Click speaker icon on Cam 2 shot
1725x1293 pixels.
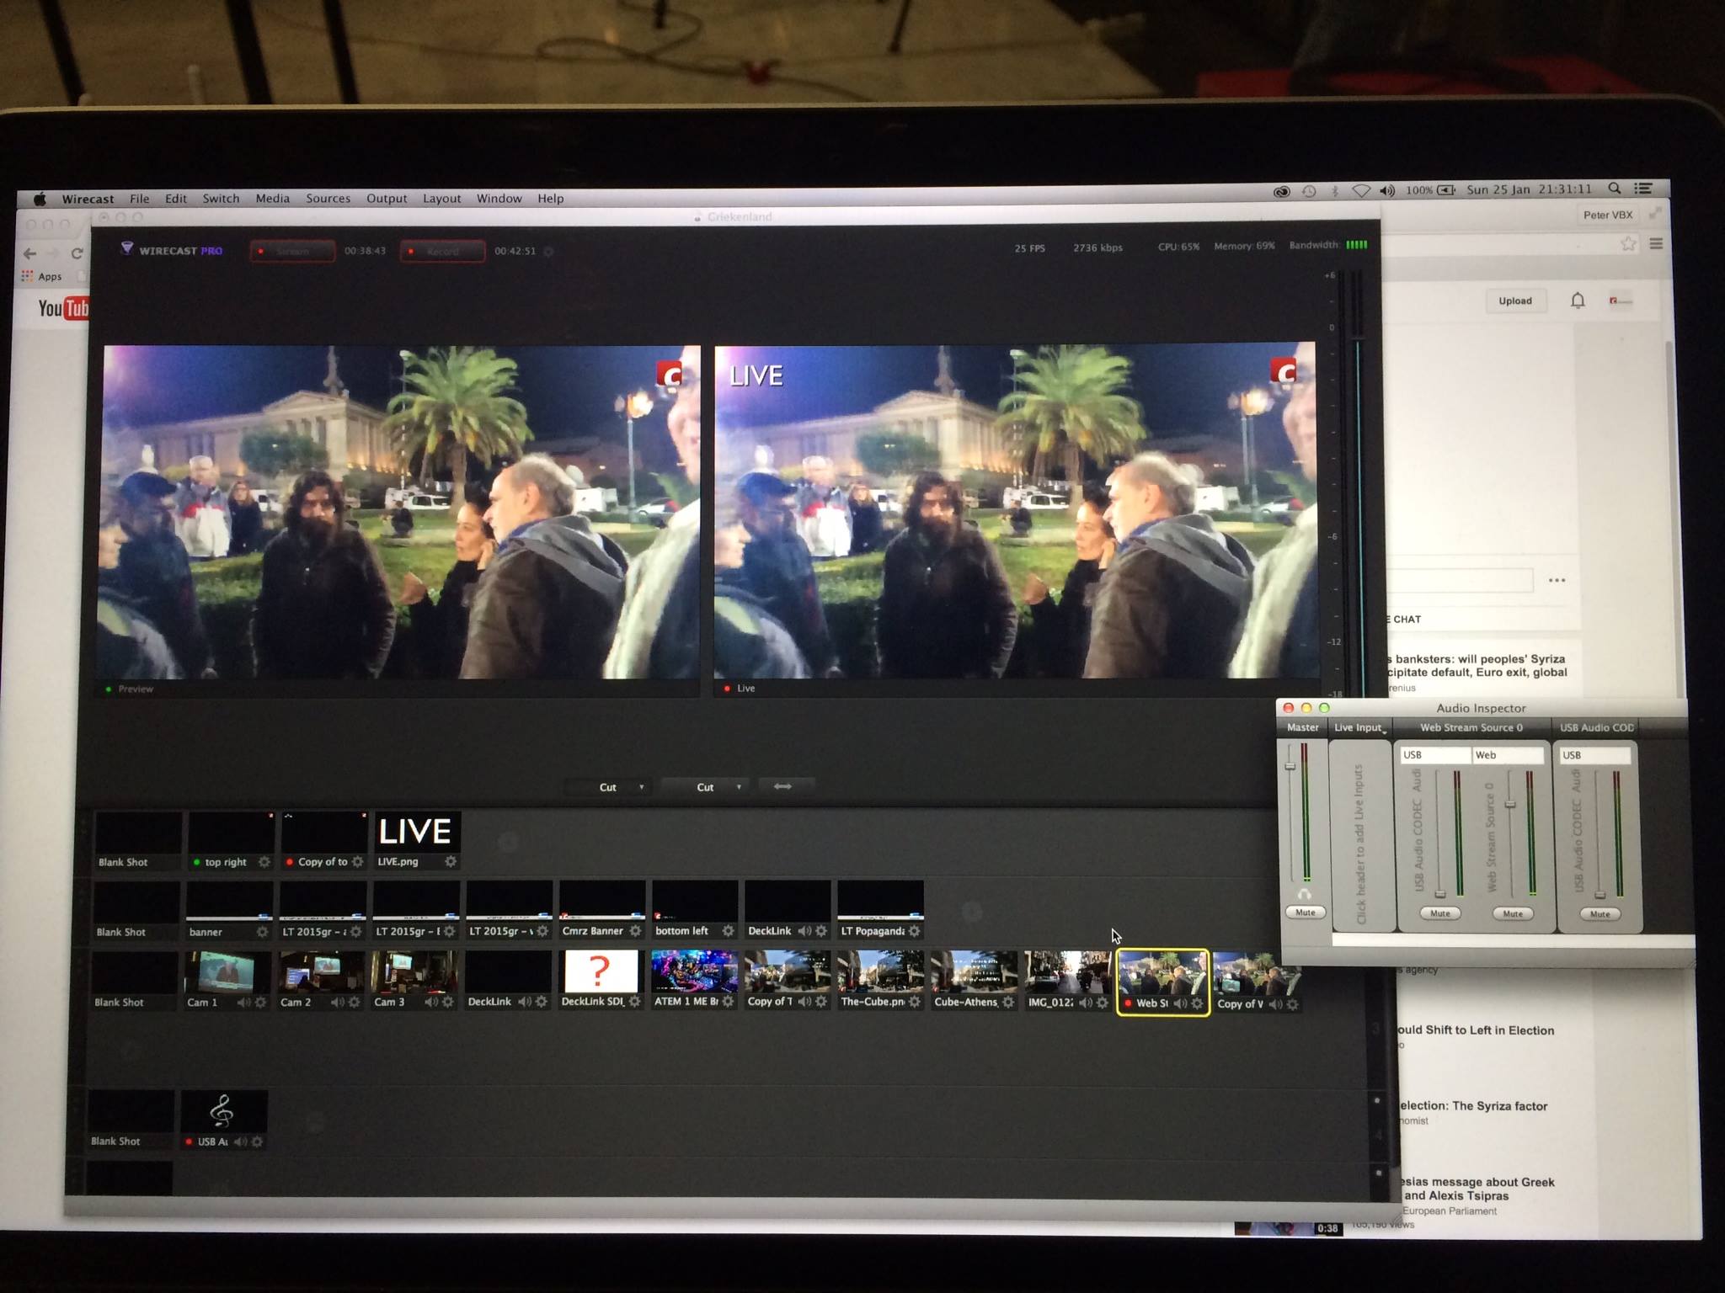(x=337, y=1002)
